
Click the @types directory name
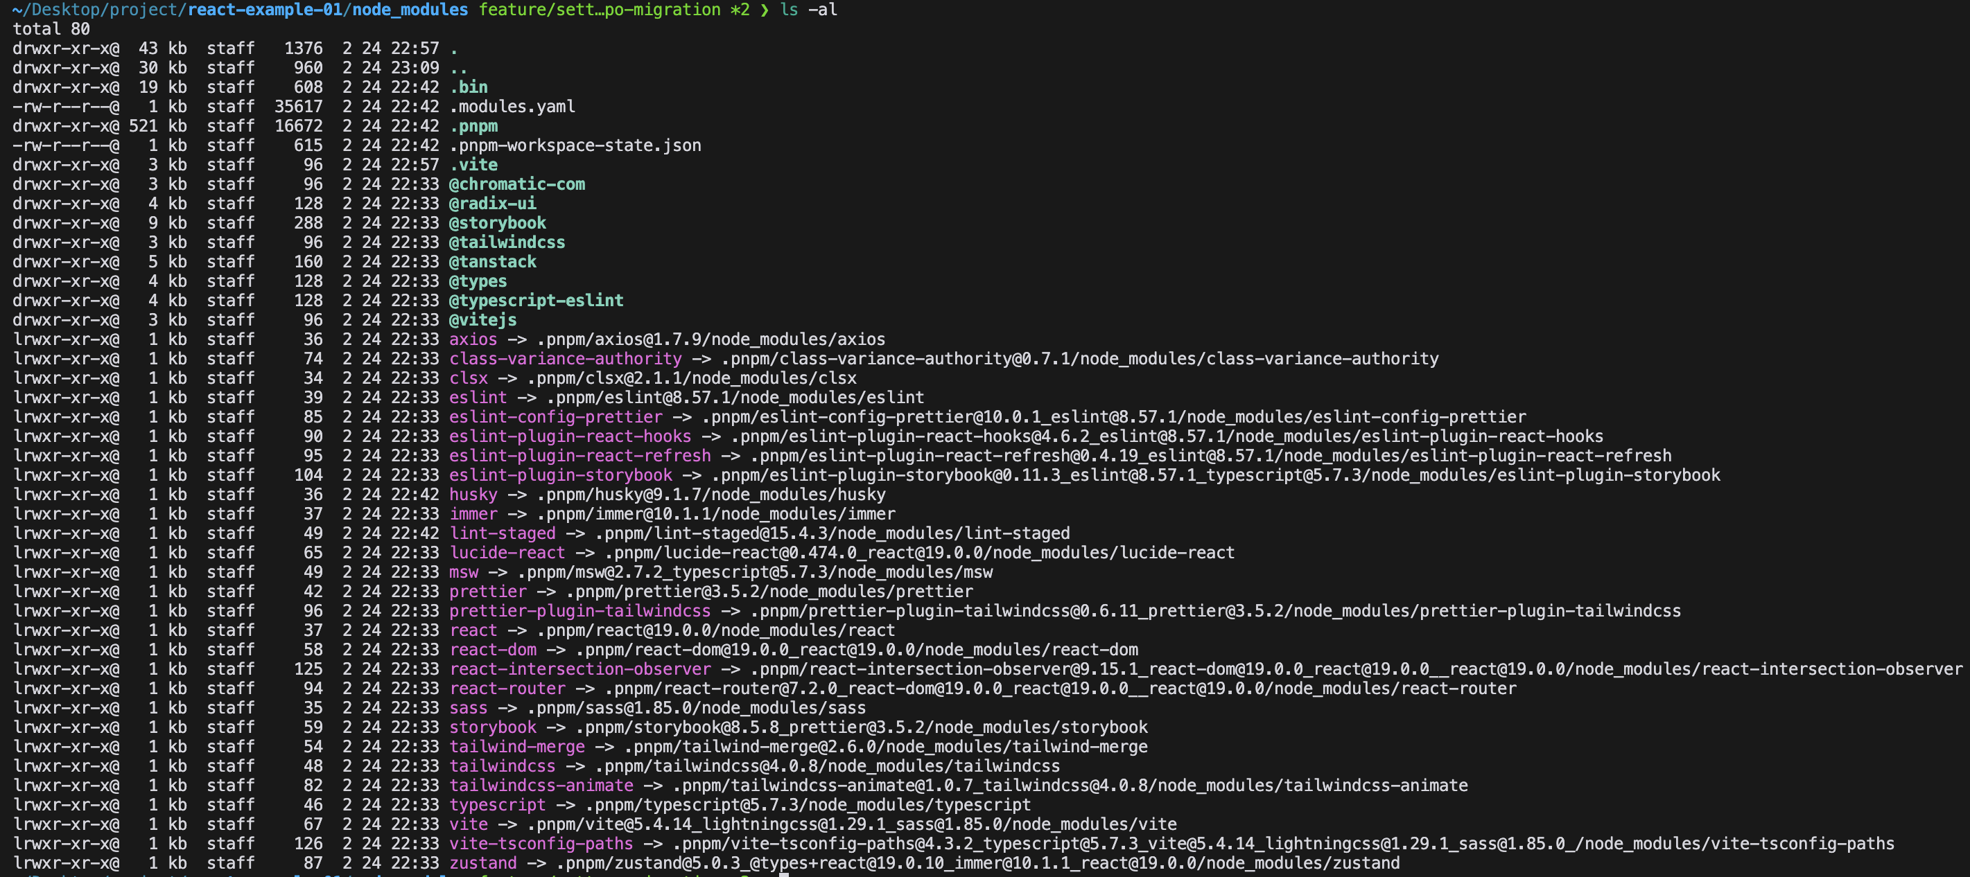(x=478, y=281)
